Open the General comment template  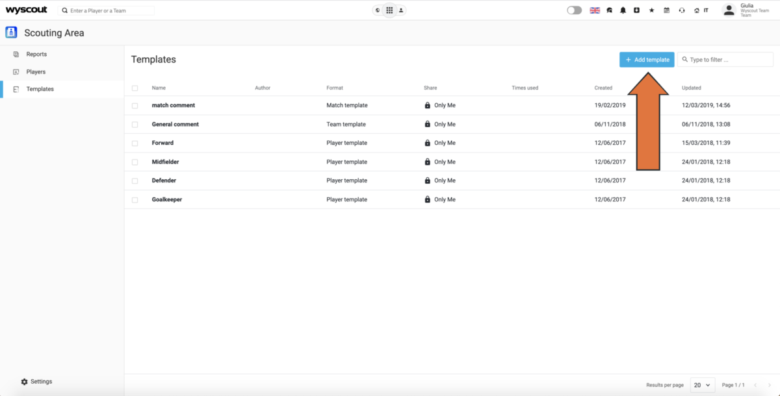coord(175,124)
